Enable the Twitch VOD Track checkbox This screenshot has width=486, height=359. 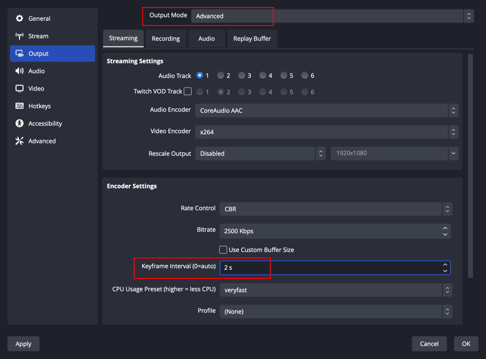point(188,91)
